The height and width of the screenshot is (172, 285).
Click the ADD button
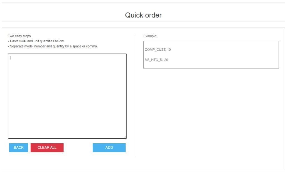pyautogui.click(x=109, y=148)
